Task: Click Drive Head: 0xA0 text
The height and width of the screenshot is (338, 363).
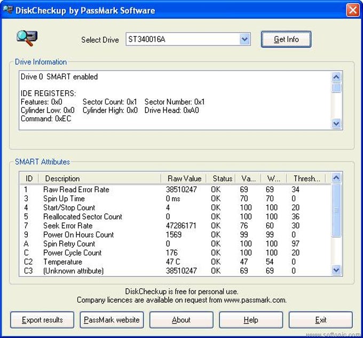Action: tap(171, 110)
